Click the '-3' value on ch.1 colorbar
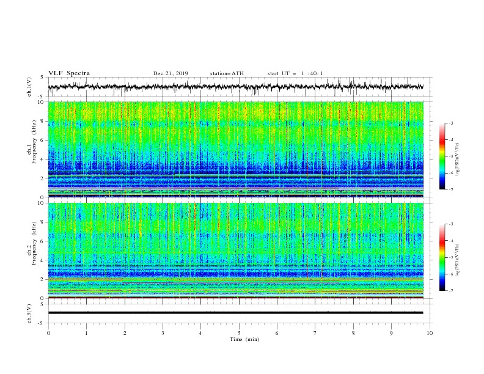 pyautogui.click(x=450, y=123)
